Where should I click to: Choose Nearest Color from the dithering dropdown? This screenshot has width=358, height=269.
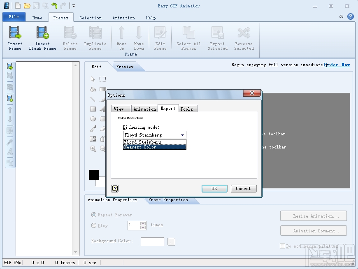pyautogui.click(x=140, y=146)
